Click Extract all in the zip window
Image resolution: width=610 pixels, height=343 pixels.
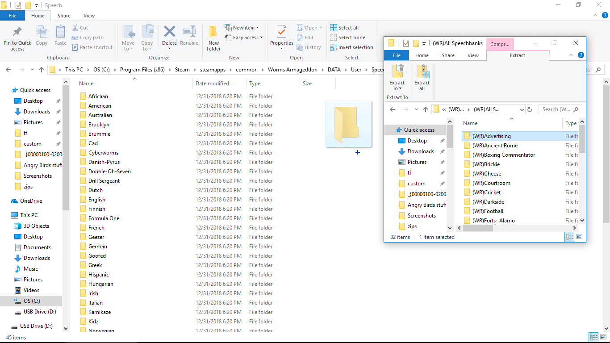coord(422,77)
